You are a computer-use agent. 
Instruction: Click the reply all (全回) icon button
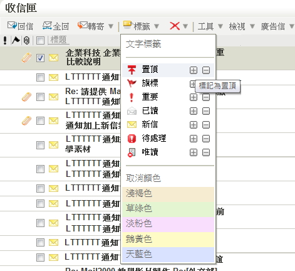[47, 26]
